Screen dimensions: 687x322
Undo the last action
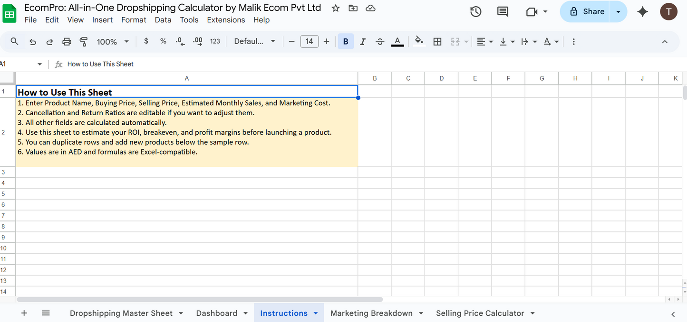pos(32,42)
